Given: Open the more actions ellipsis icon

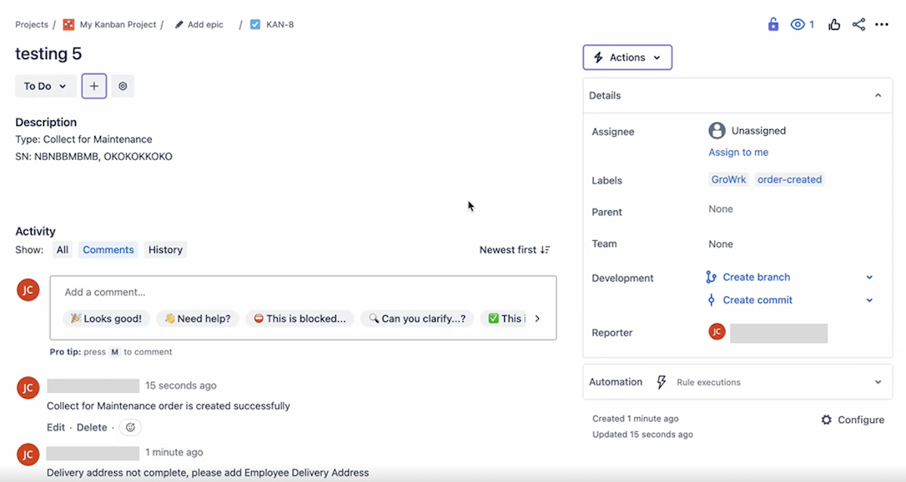Looking at the screenshot, I should tap(881, 23).
